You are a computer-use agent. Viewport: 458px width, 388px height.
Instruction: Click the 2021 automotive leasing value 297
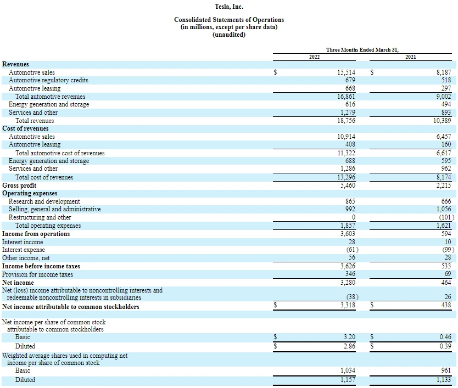[446, 88]
